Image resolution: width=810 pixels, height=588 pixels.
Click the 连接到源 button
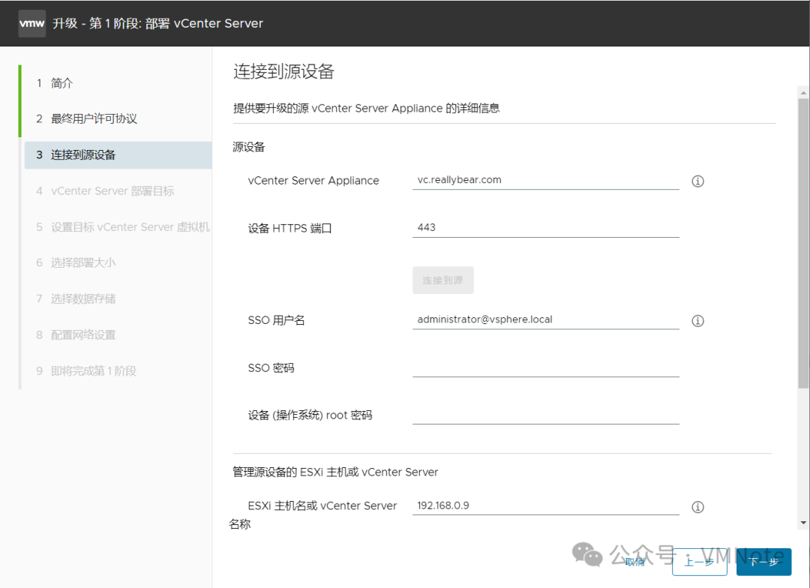[x=442, y=280]
